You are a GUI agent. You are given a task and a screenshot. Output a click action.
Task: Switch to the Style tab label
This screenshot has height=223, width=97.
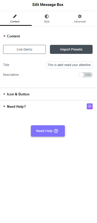coord(47,22)
